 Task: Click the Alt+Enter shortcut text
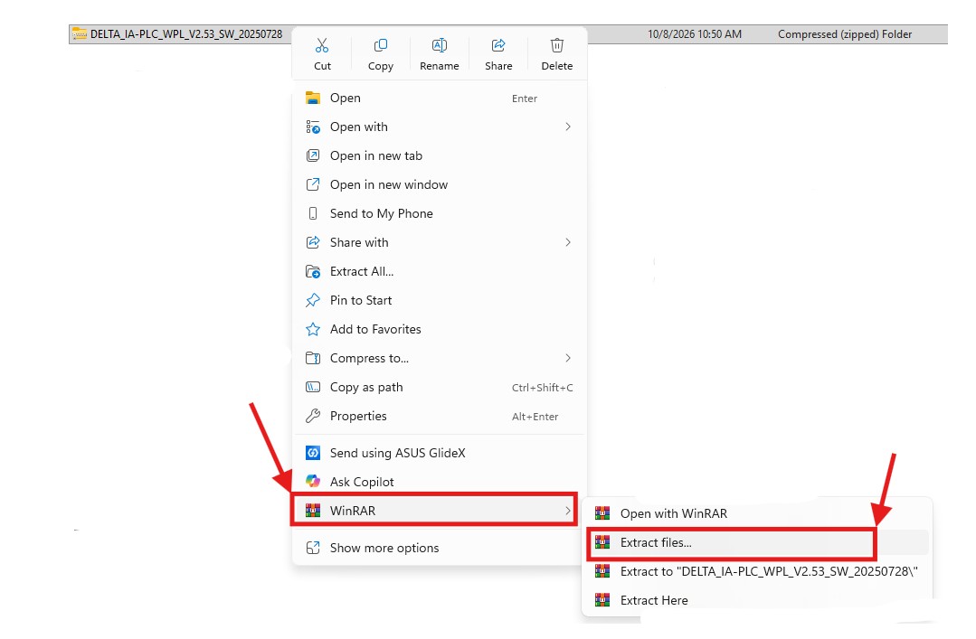(x=535, y=417)
